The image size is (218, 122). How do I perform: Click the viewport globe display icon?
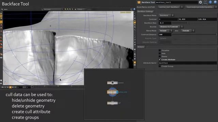[135, 9]
